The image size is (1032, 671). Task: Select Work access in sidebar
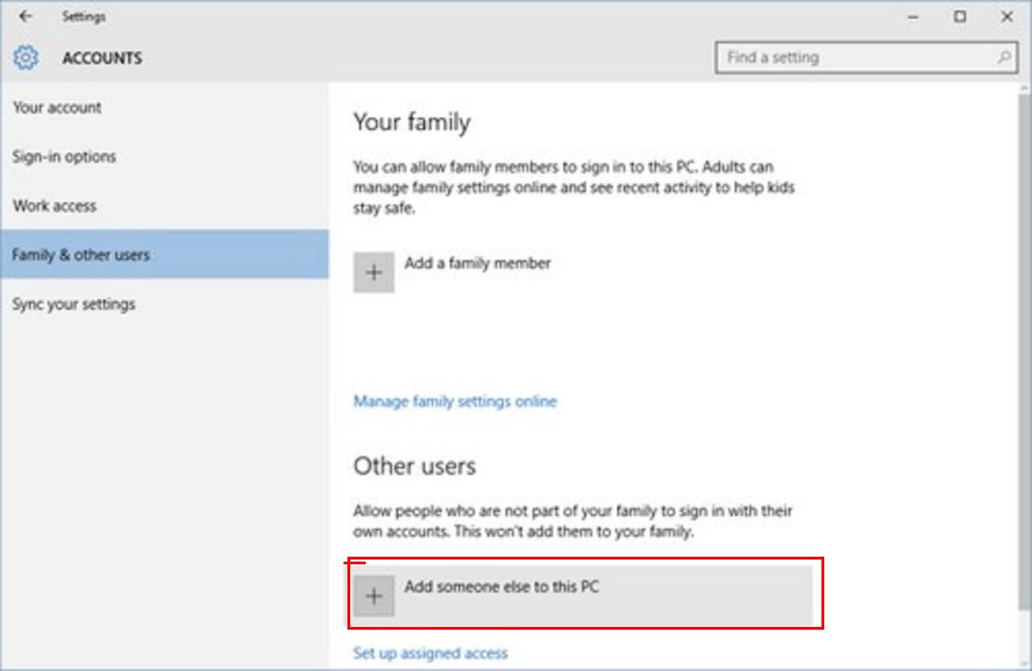tap(164, 206)
